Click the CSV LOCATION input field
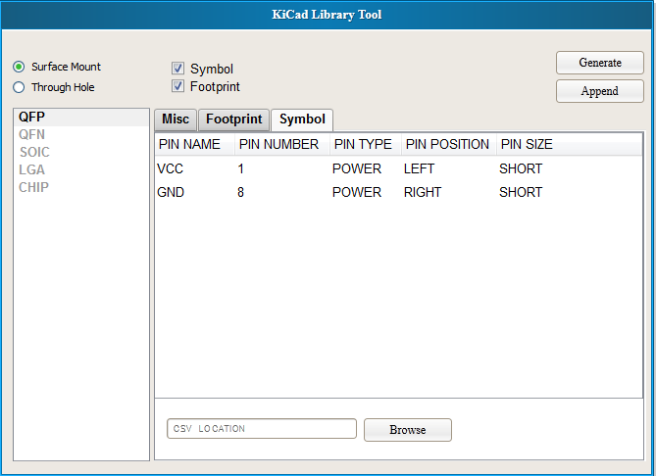 (x=262, y=429)
